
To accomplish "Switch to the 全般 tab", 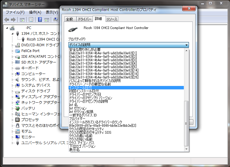I will [x=70, y=19].
